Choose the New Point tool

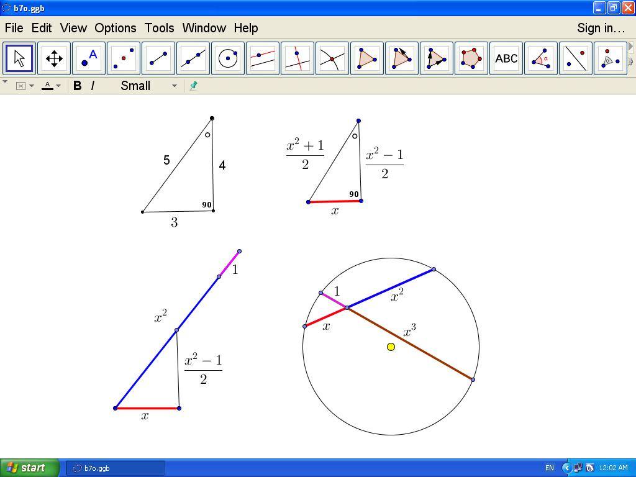(x=89, y=58)
